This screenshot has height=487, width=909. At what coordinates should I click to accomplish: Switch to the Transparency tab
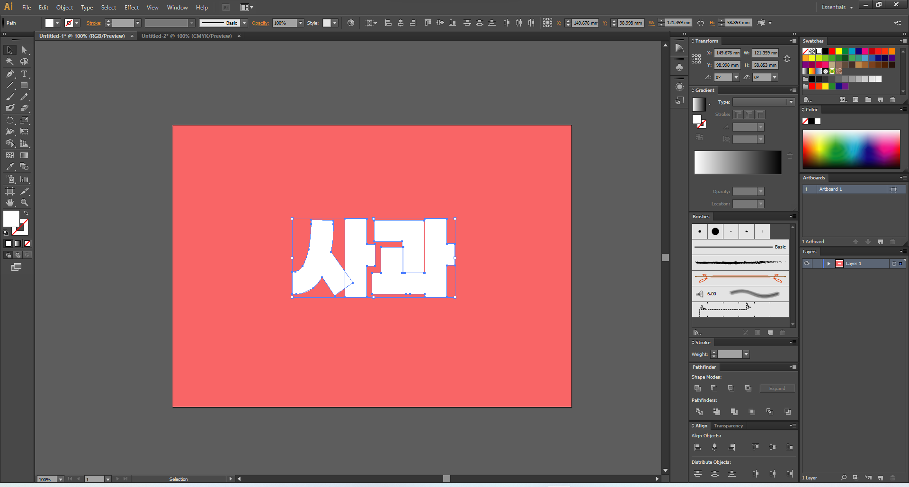[728, 426]
